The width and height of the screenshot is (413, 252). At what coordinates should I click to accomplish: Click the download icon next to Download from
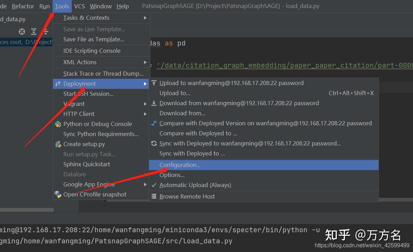click(x=154, y=103)
